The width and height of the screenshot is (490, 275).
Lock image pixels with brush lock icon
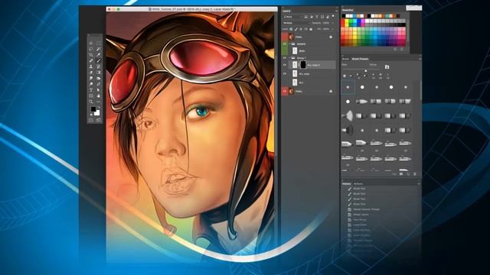click(x=296, y=29)
